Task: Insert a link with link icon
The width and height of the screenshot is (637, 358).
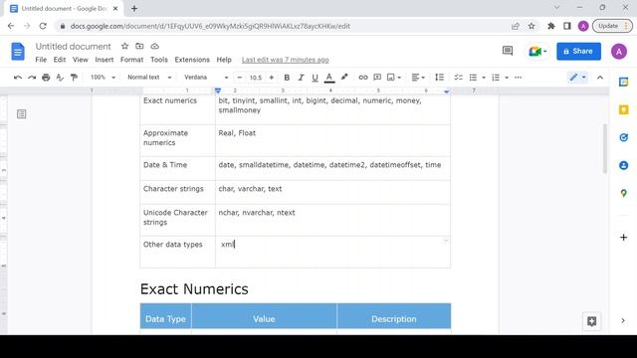Action: (362, 78)
